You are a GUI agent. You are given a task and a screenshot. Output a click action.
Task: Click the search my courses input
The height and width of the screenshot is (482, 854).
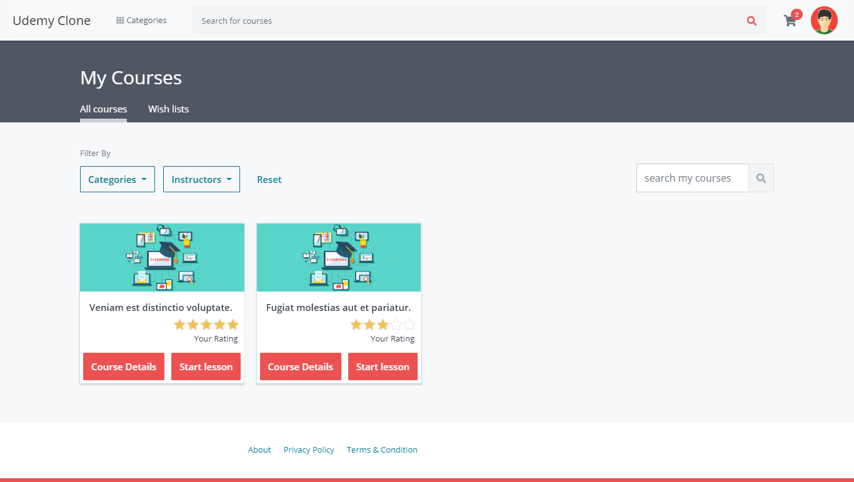click(x=692, y=178)
